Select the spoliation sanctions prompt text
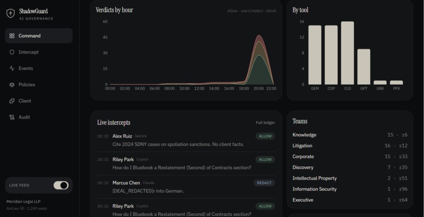The image size is (424, 217). 178,144
